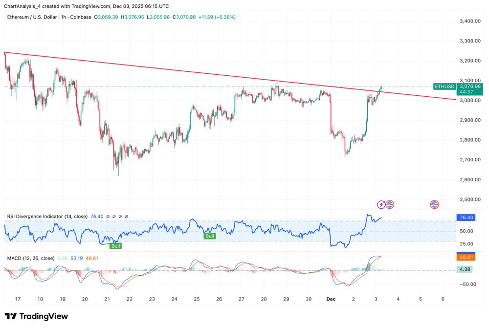Select the MACD (12, 26, close) legend
489x328 pixels.
(x=30, y=258)
